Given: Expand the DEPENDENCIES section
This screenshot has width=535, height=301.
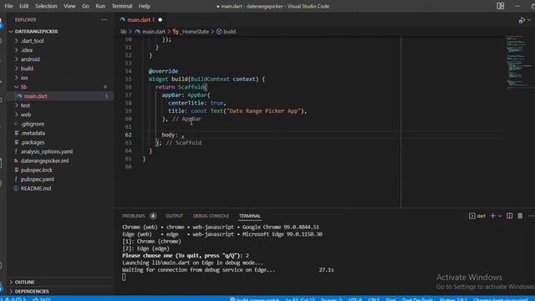Looking at the screenshot, I should point(32,291).
